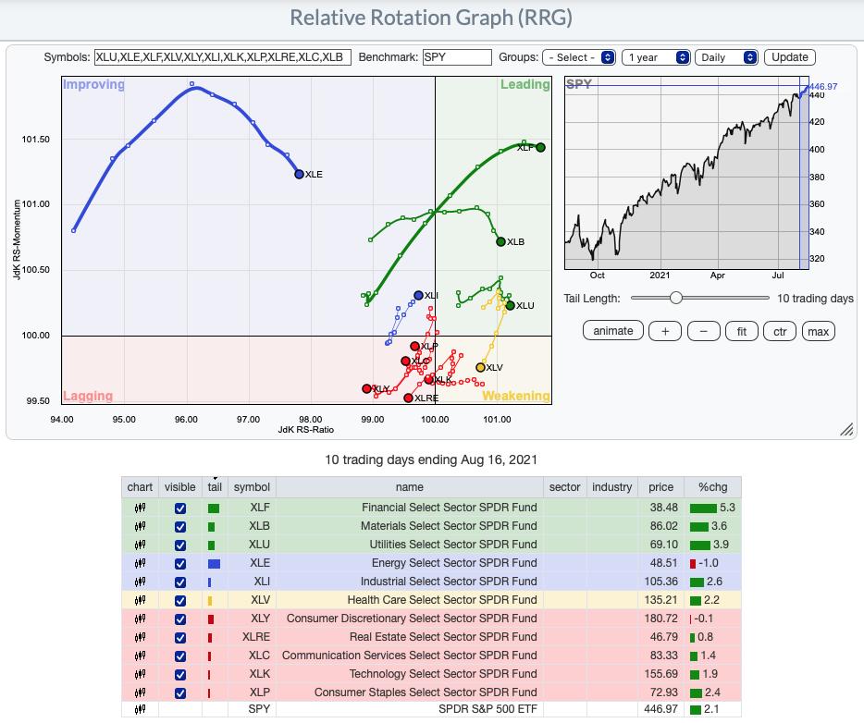This screenshot has height=723, width=864.
Task: Click the fit button
Action: pyautogui.click(x=742, y=332)
